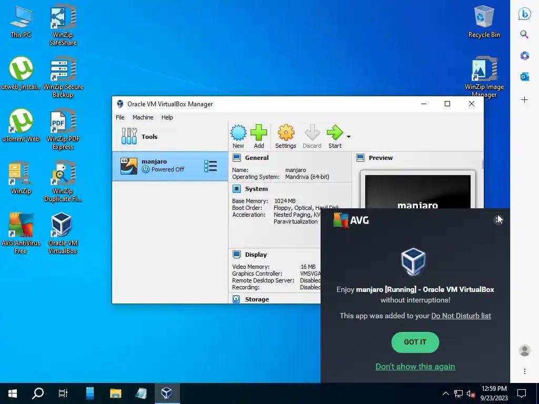The image size is (539, 404).
Task: Select the Tools item in VirtualBox sidebar
Action: (x=170, y=136)
